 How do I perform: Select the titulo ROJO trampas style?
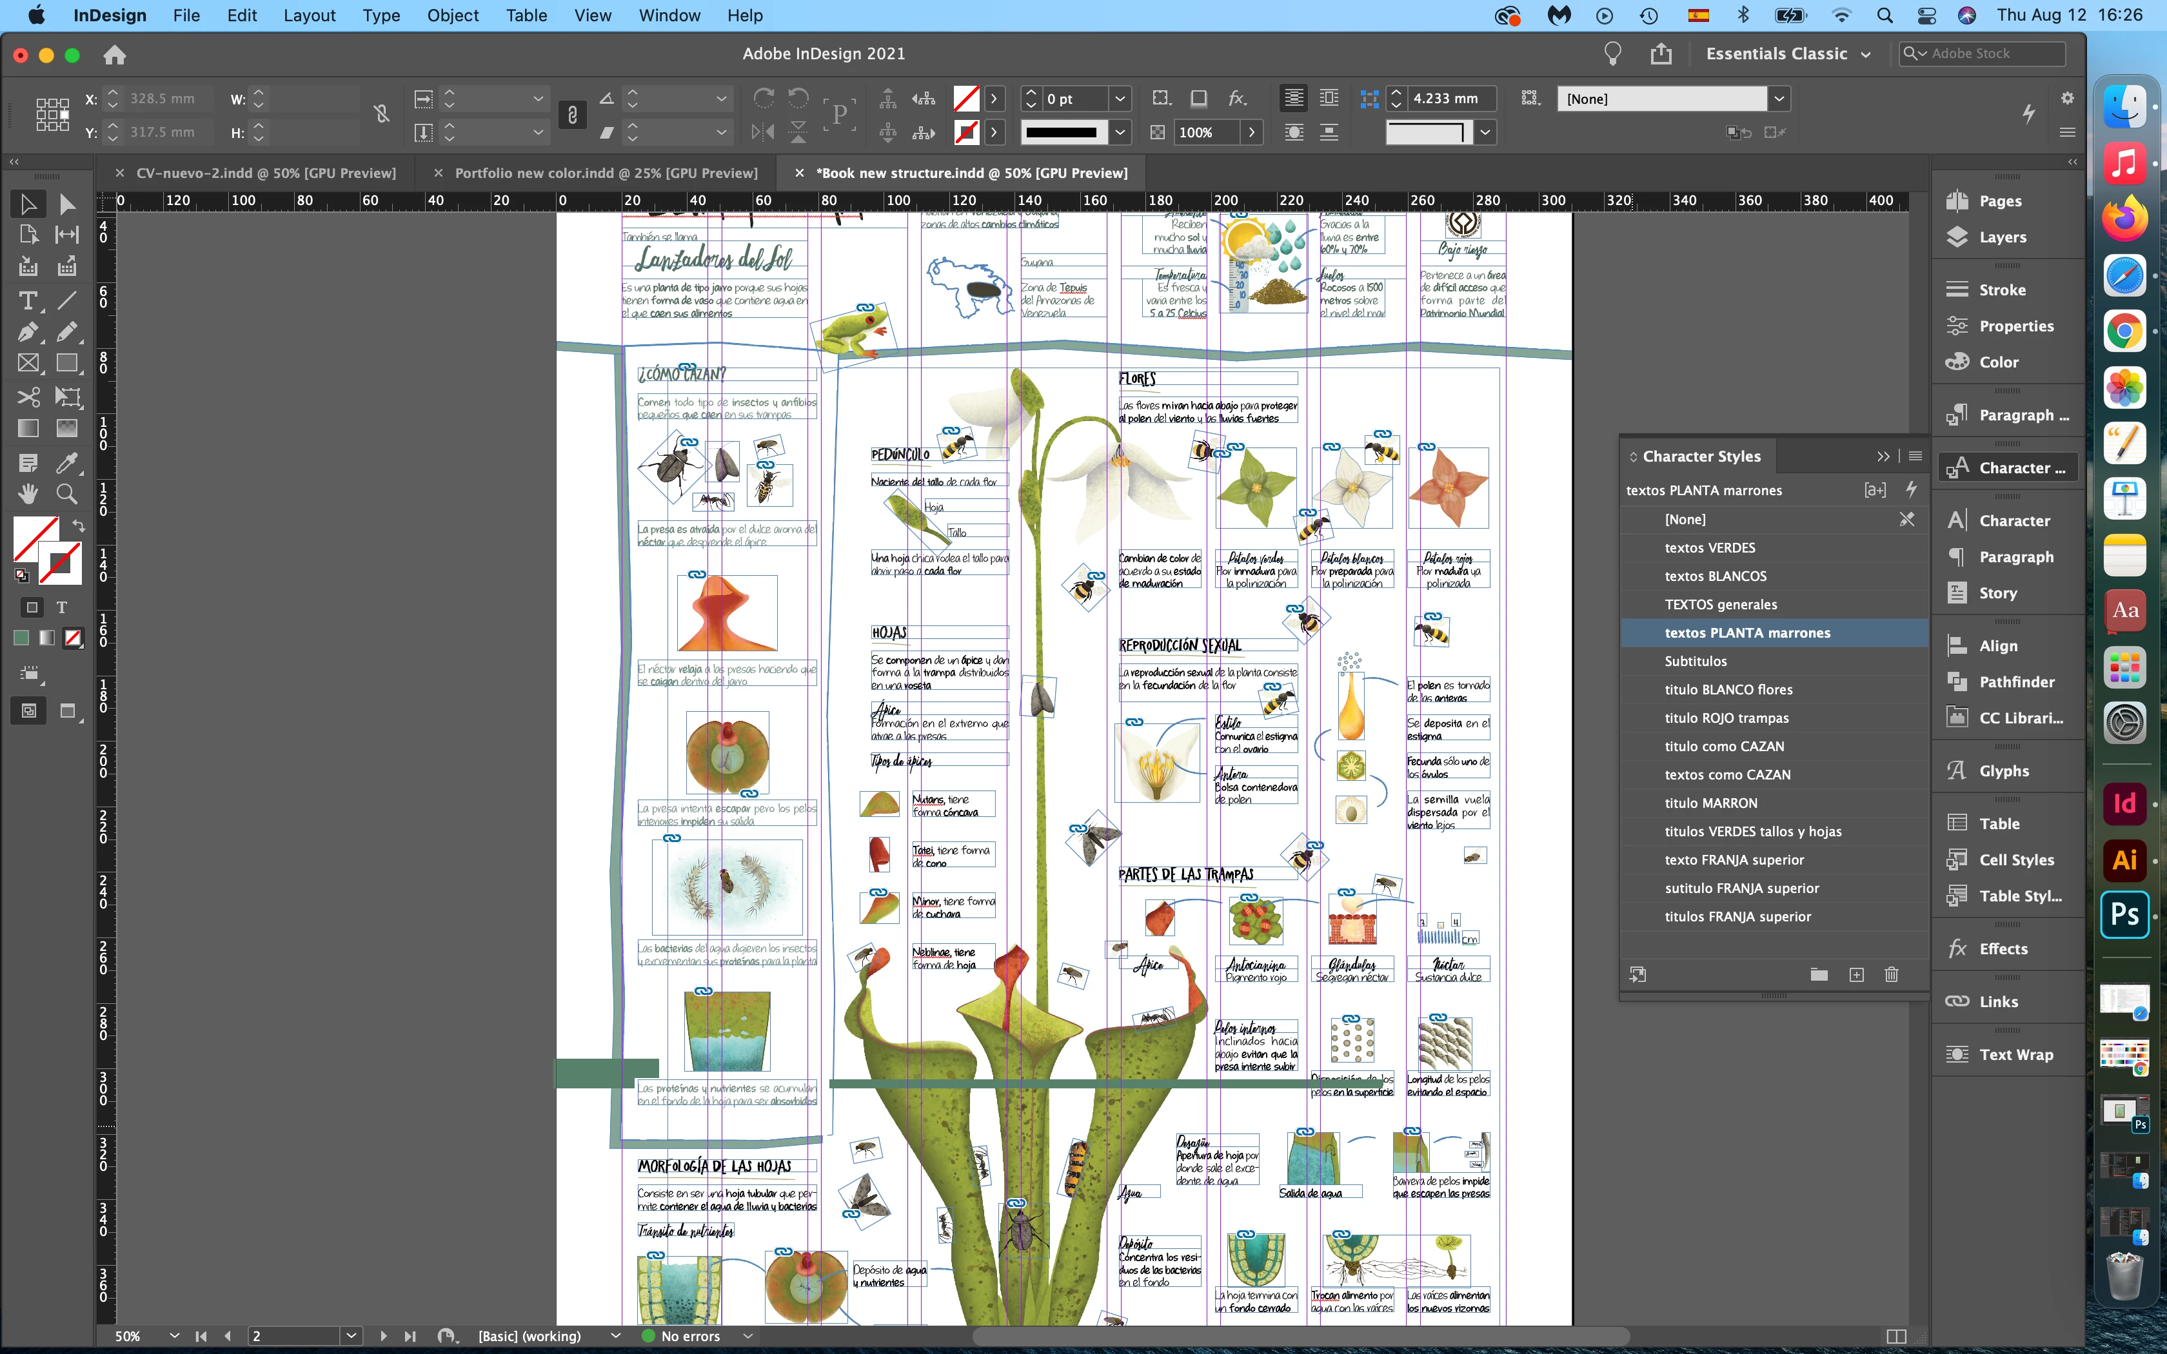pyautogui.click(x=1726, y=718)
